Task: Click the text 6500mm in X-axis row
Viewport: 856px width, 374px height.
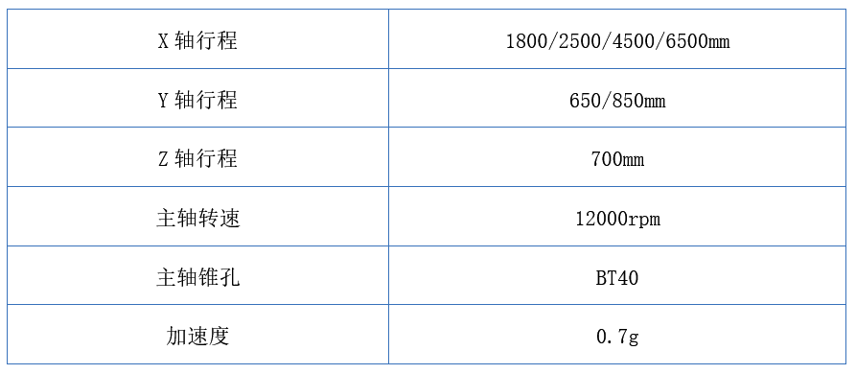Action: (x=698, y=42)
